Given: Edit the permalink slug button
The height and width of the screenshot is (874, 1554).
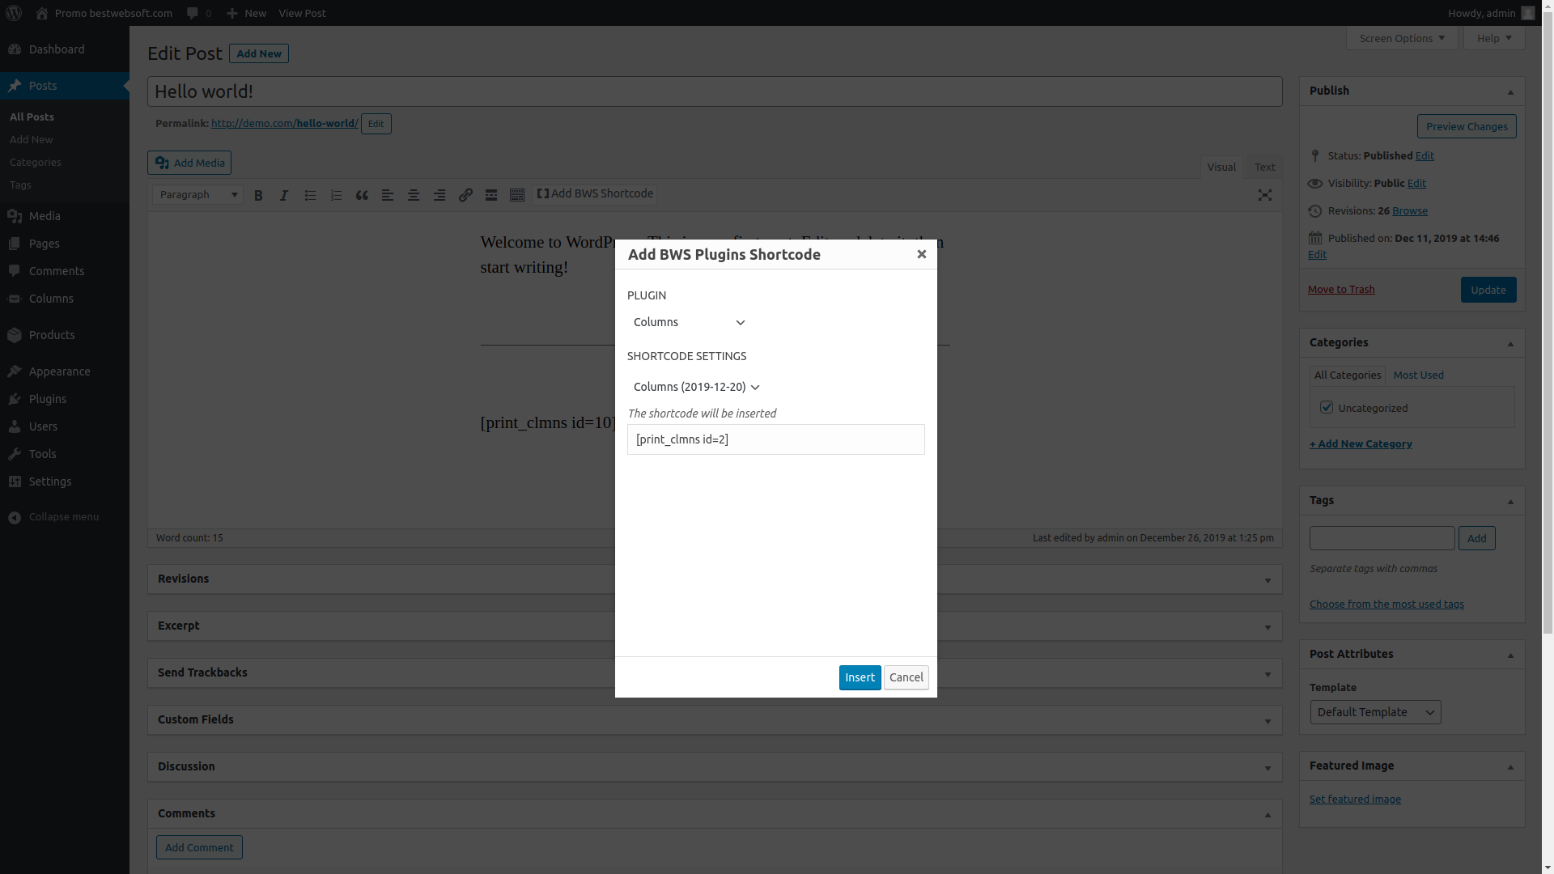Looking at the screenshot, I should [376, 124].
